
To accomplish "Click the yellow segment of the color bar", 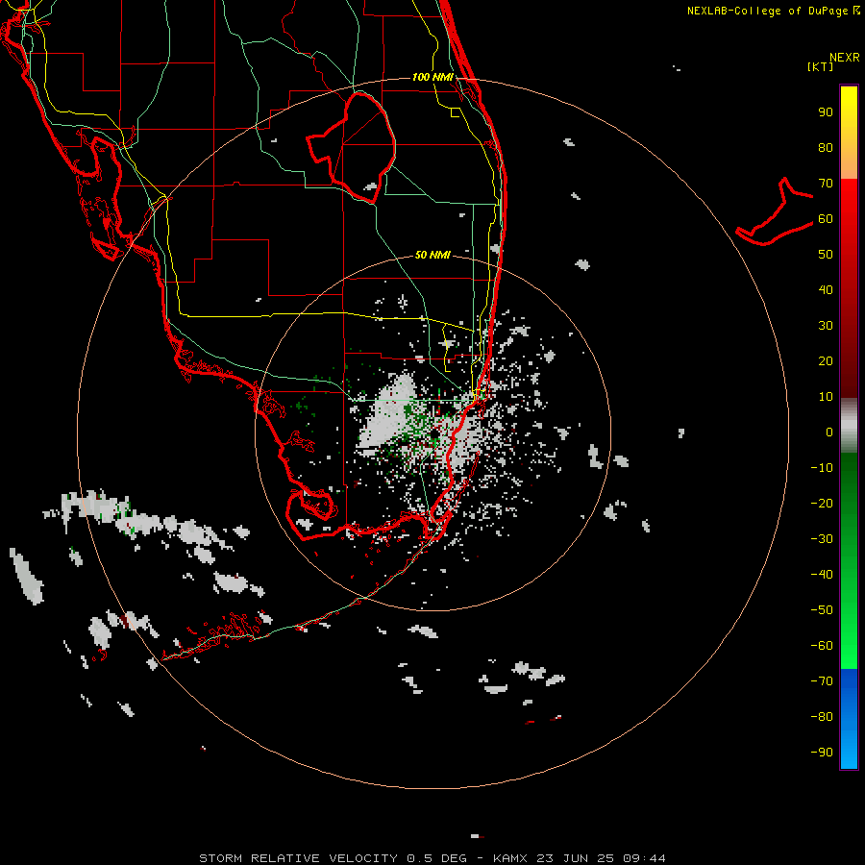I will click(849, 133).
